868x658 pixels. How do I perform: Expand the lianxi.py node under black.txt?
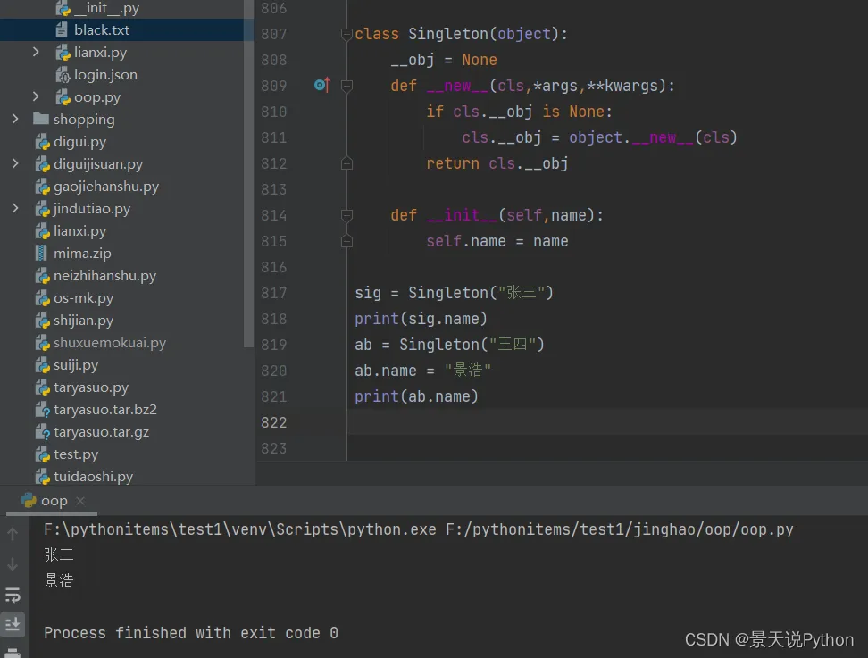click(36, 53)
